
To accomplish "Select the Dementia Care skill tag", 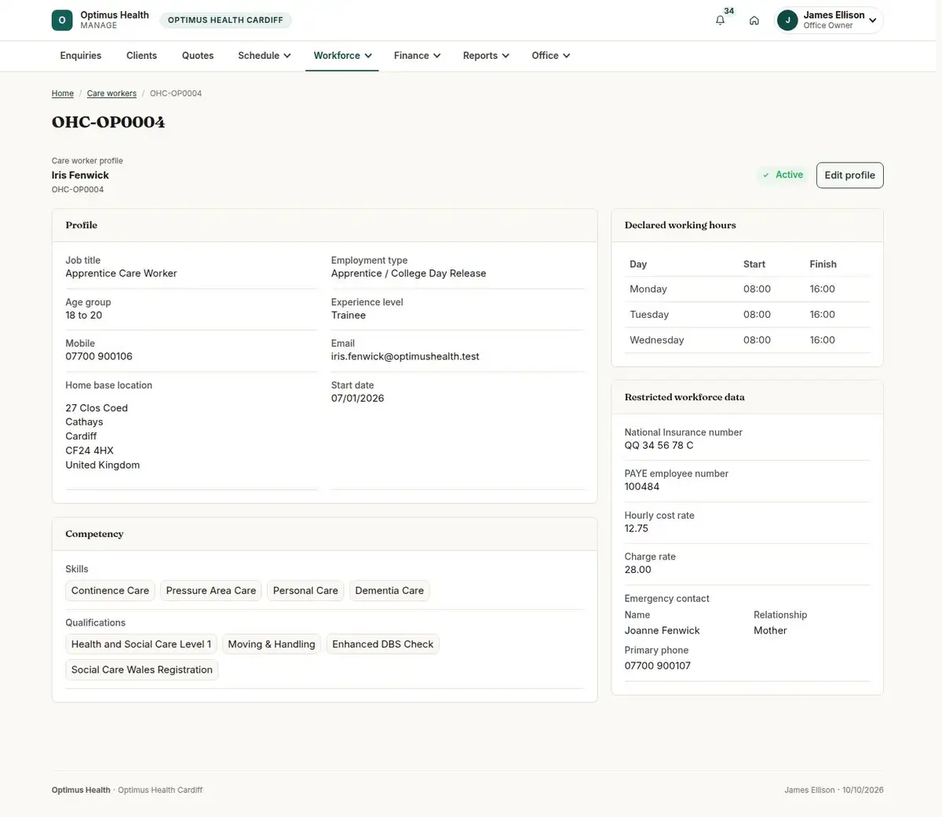I will [x=389, y=591].
